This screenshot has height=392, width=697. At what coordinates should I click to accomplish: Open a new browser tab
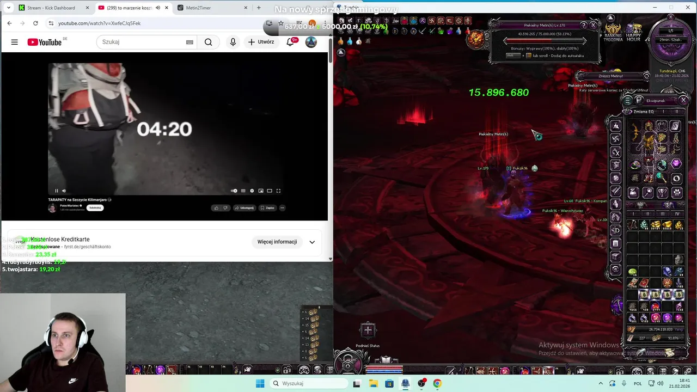pos(259,8)
